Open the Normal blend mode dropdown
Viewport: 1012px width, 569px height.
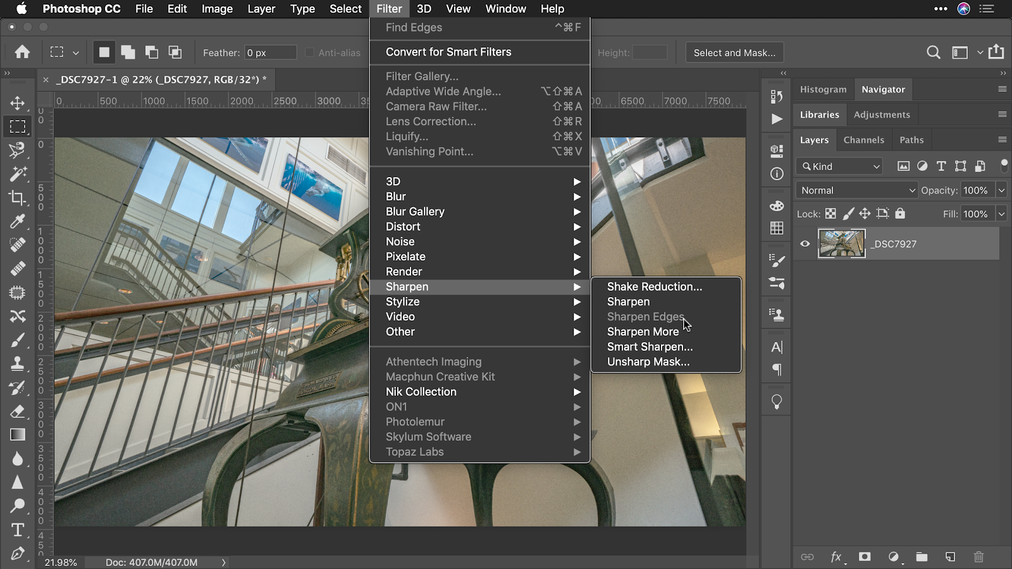click(x=856, y=190)
